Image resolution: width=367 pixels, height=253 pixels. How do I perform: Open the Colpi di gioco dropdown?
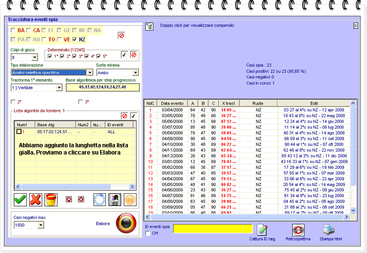tap(34, 57)
